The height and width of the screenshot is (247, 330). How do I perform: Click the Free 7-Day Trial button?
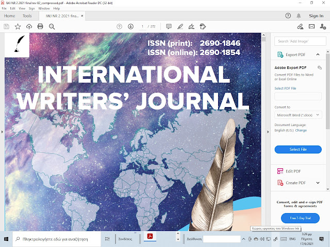click(300, 218)
